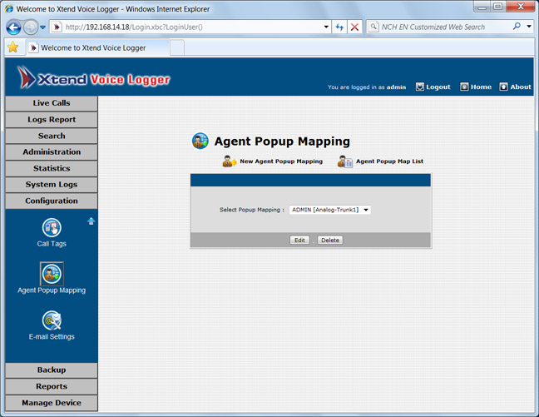Click the Favorites star icon

click(x=13, y=47)
